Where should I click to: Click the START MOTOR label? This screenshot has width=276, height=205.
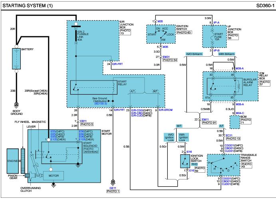[x=107, y=132]
